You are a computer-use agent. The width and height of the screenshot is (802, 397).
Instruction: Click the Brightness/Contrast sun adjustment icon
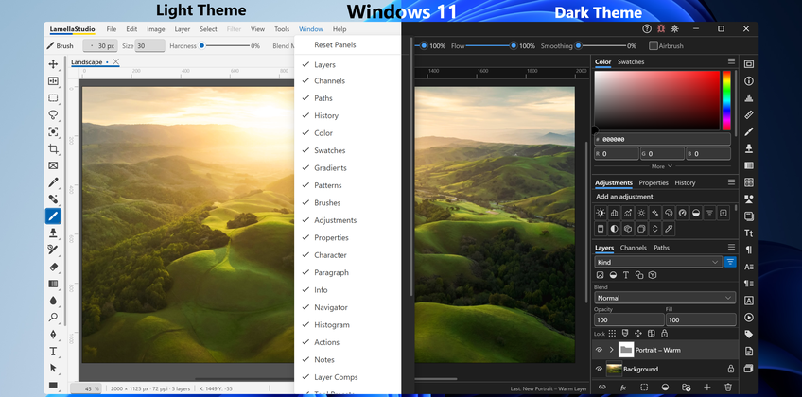(x=601, y=213)
